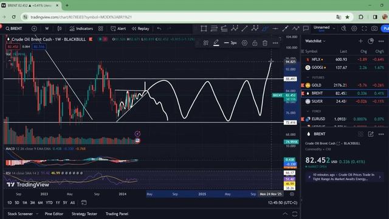This screenshot has height=219, width=389.
Task: Select the horizontal lines drawing tool
Action: (214, 29)
